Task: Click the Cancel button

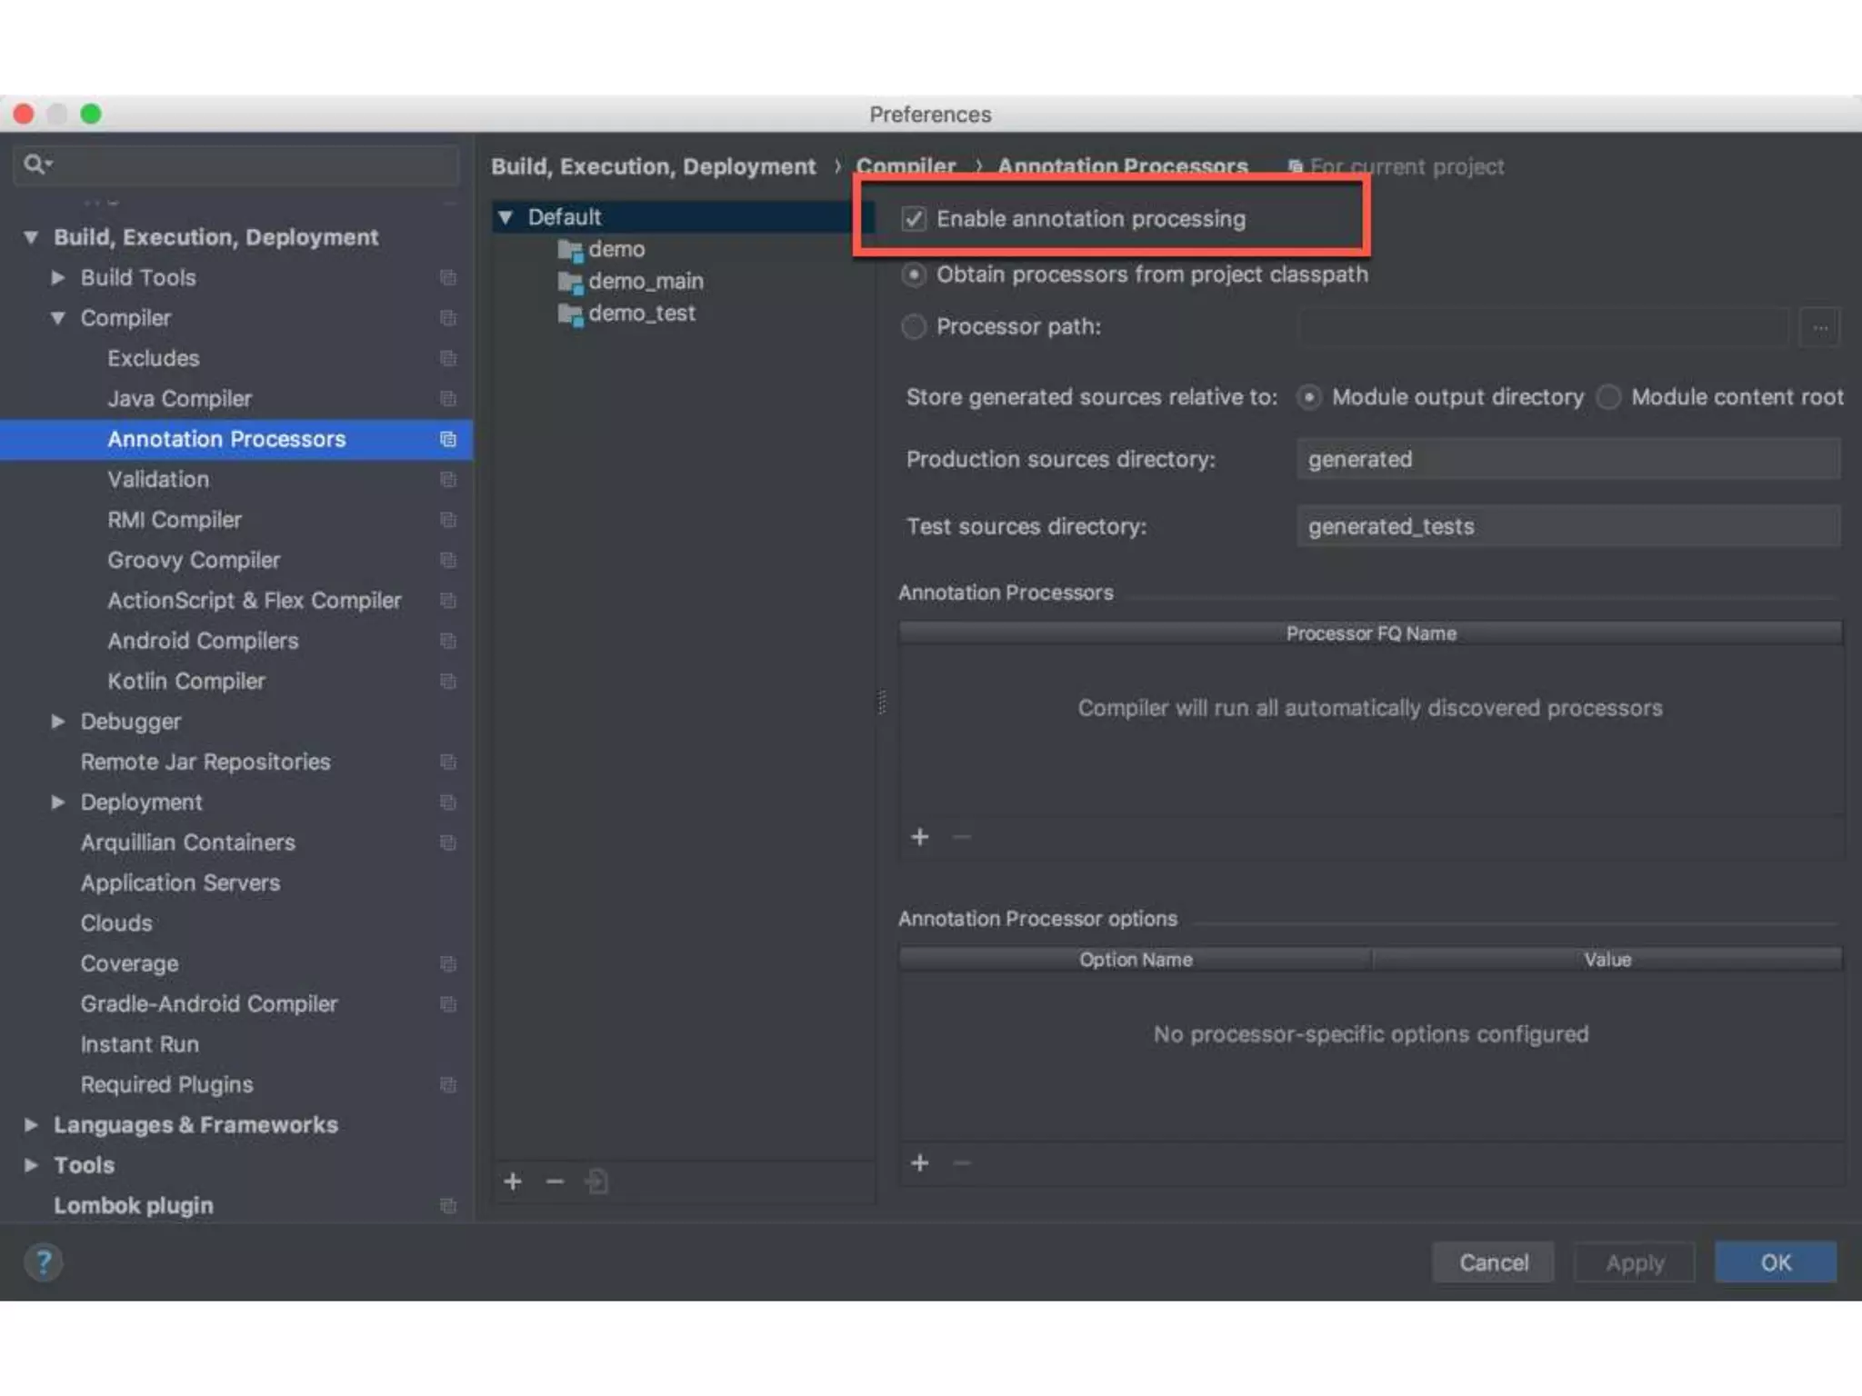Action: tap(1493, 1262)
